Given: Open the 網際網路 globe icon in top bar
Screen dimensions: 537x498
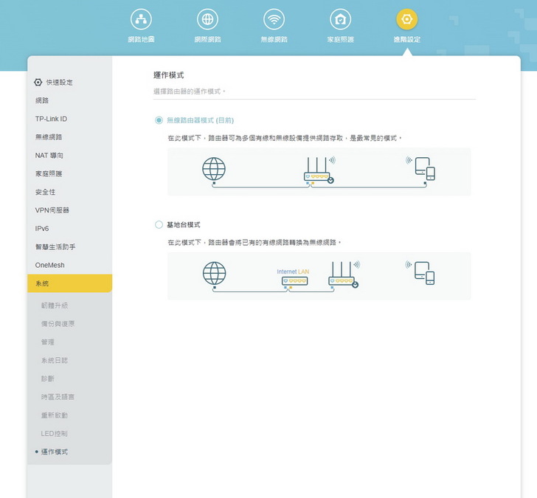Looking at the screenshot, I should click(207, 20).
